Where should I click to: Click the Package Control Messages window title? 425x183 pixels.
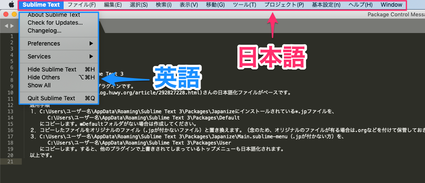(x=396, y=15)
